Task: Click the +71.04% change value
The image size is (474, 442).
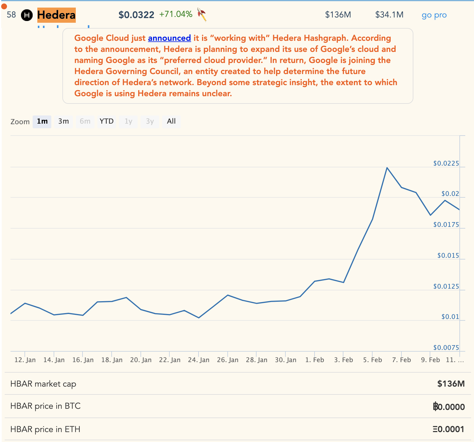Action: 176,14
